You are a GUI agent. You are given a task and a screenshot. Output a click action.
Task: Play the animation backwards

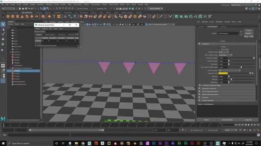tap(246, 125)
